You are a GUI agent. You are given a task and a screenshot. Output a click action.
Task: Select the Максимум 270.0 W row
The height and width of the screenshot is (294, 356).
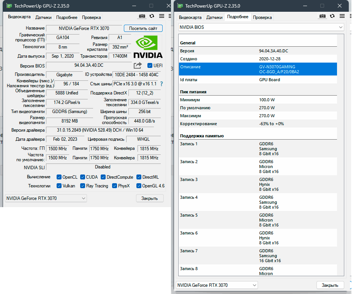[x=258, y=116]
